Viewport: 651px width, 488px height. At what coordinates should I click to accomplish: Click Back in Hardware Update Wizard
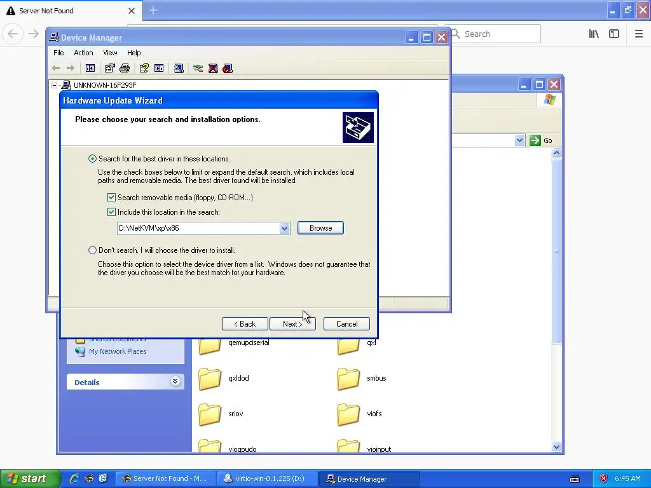(245, 324)
